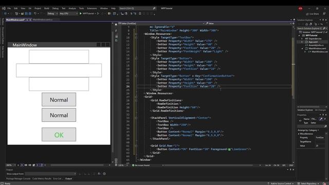
Task: Select the MainWindow title bar in designer
Action: coord(59,45)
